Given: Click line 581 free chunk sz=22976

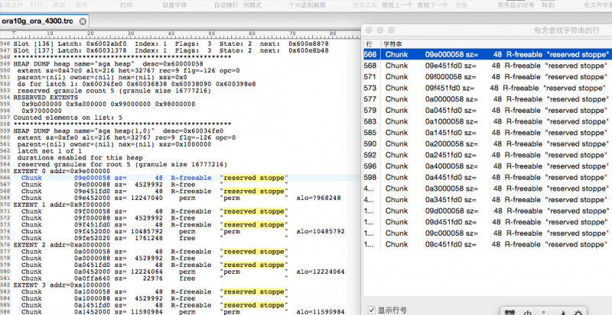Looking at the screenshot, I should coord(155,278).
